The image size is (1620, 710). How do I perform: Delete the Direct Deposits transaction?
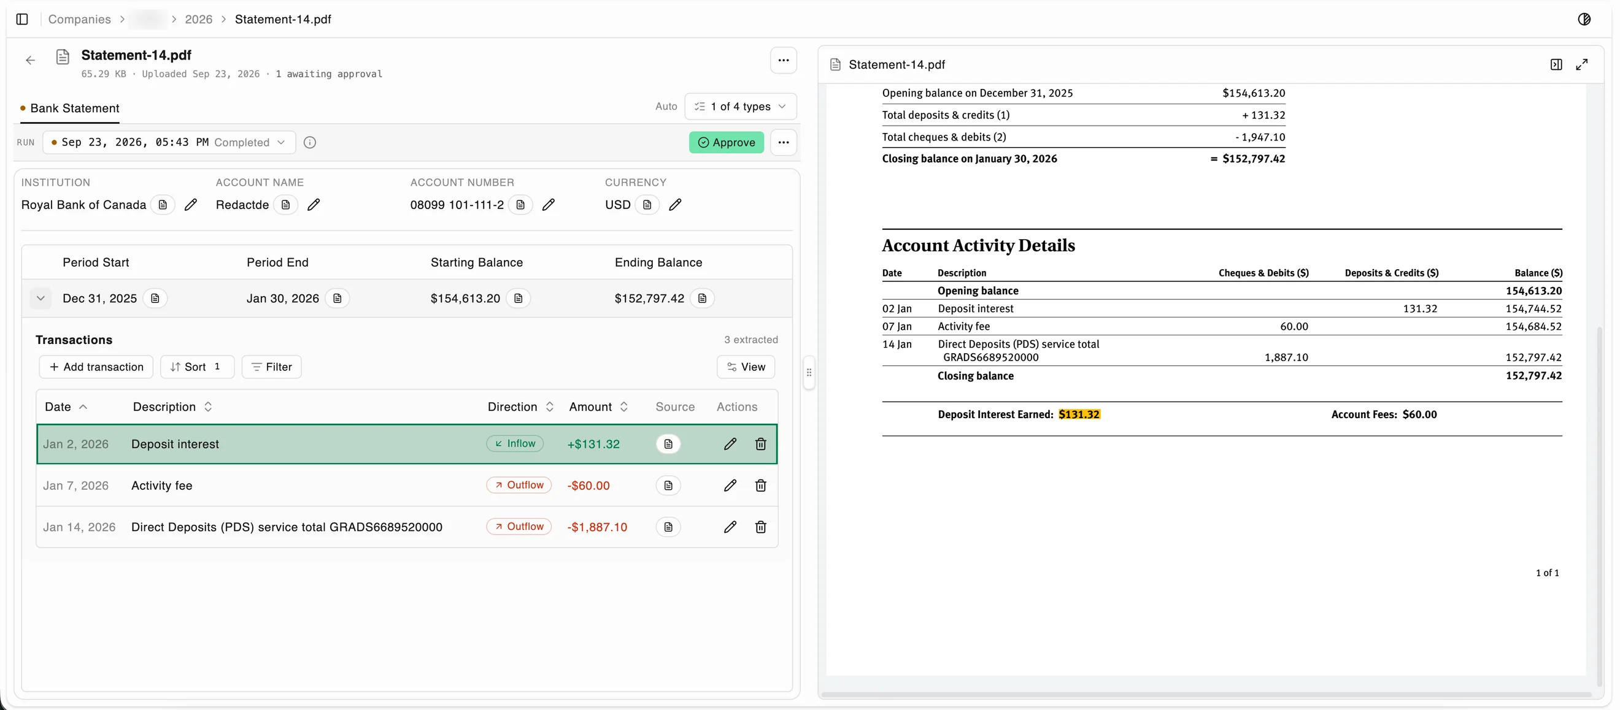point(760,527)
